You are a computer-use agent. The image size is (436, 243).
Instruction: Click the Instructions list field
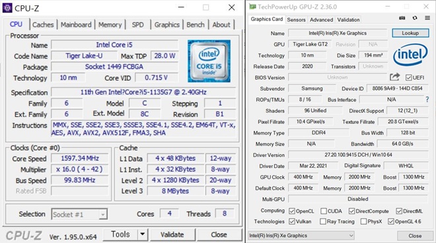coord(143,129)
